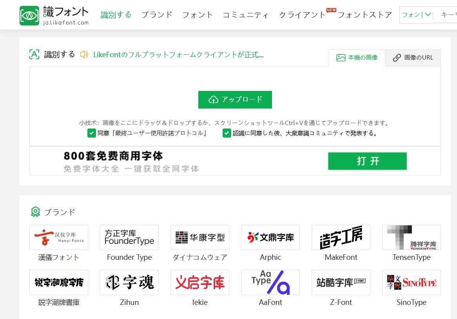Click the TensenType brand label
The image size is (457, 319).
click(x=412, y=257)
